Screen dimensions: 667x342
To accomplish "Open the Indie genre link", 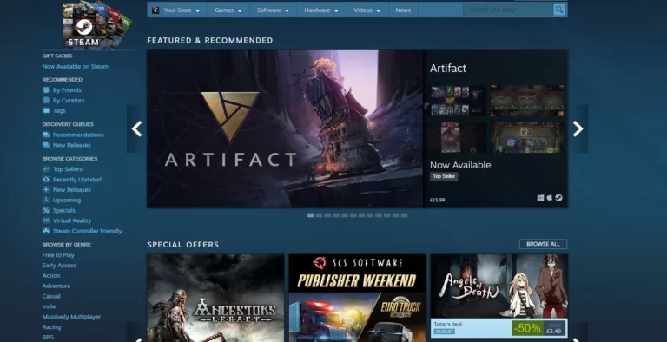I will point(49,306).
